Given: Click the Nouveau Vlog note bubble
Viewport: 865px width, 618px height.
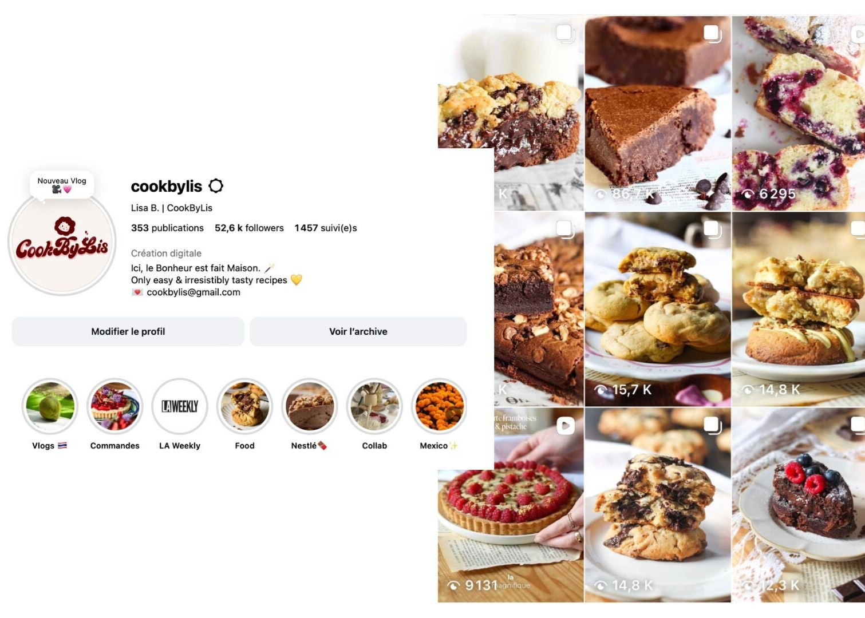Looking at the screenshot, I should 62,184.
